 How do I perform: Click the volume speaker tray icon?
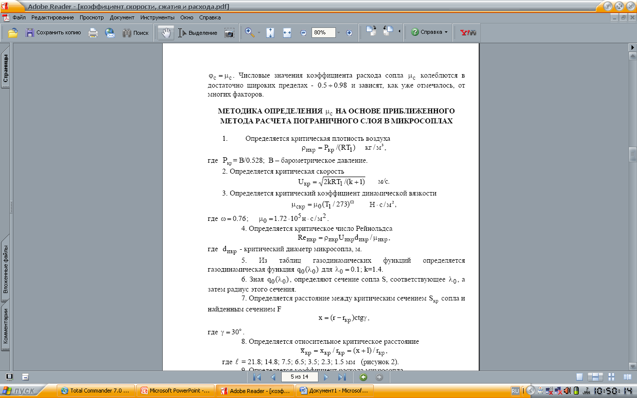point(567,391)
